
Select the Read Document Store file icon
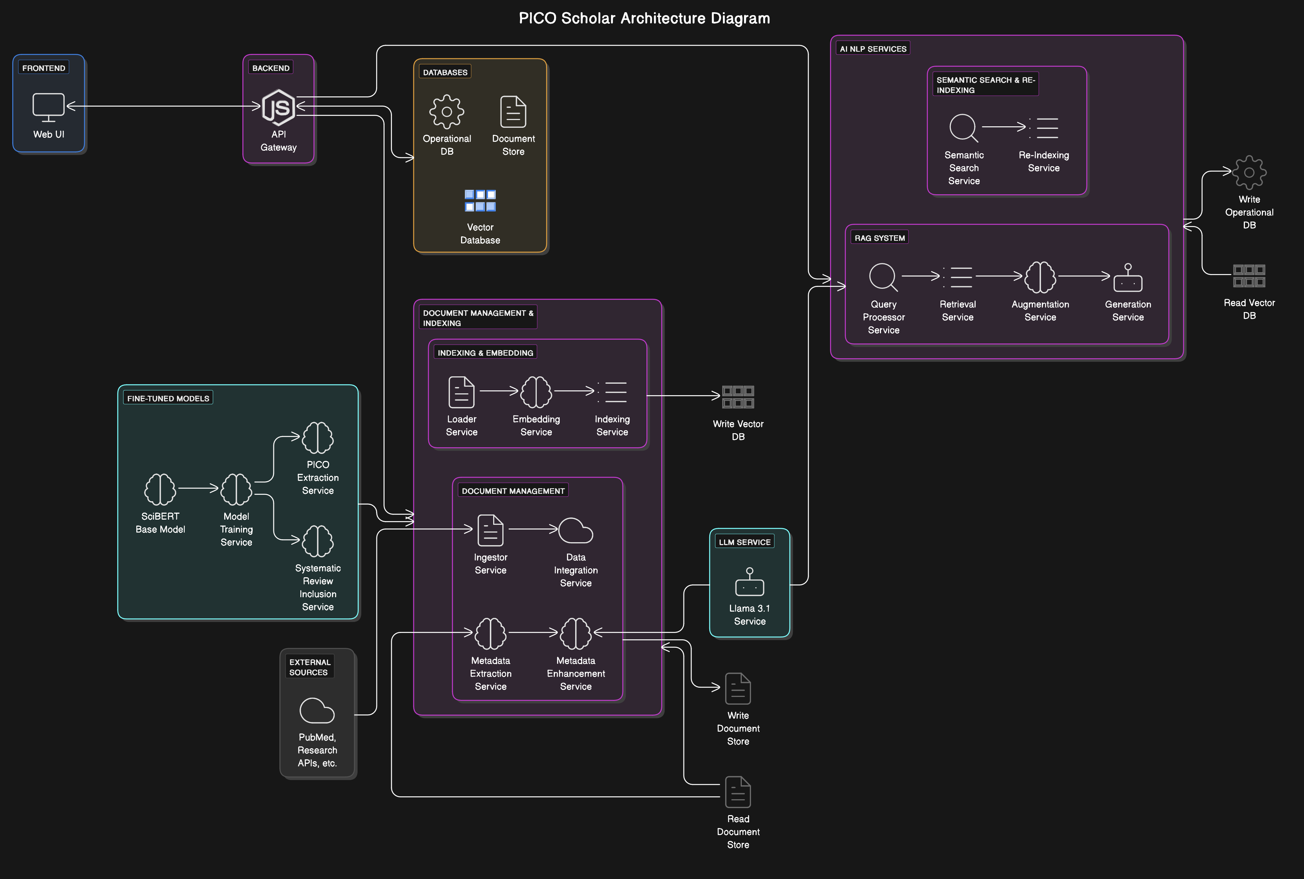(738, 791)
